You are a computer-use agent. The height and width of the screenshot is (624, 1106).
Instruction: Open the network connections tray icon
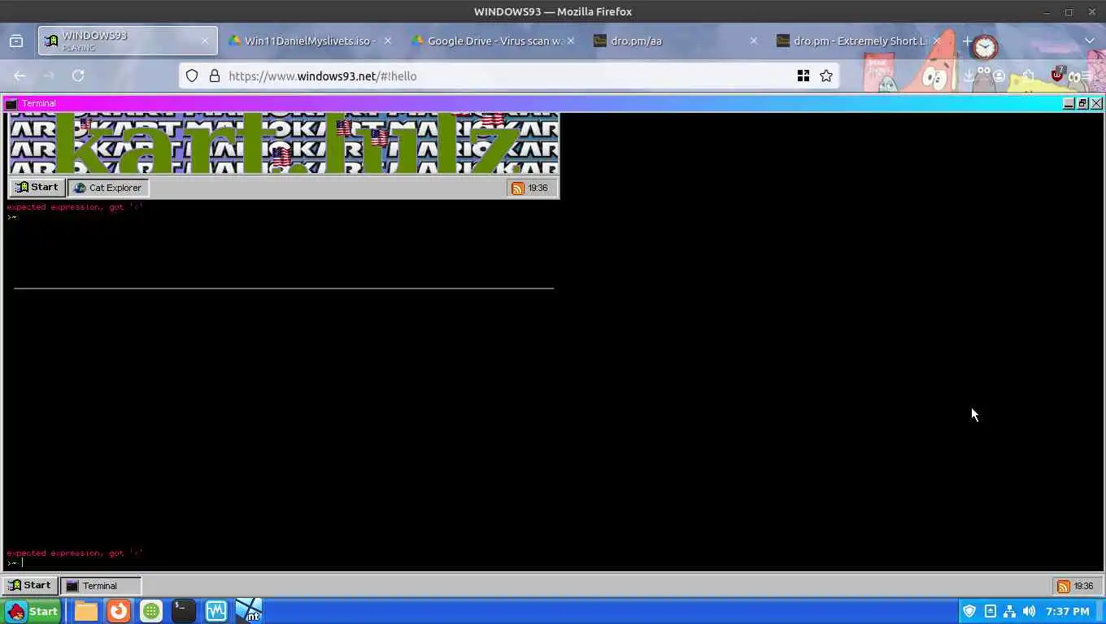coord(1009,611)
